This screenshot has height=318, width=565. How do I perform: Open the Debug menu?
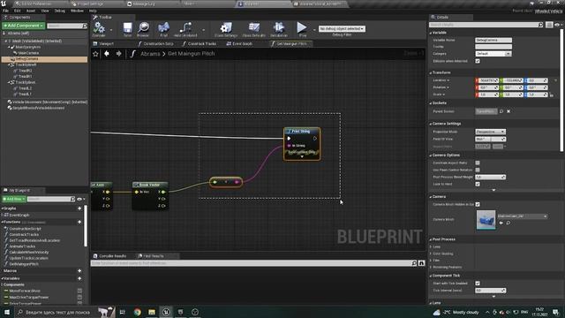pos(59,11)
